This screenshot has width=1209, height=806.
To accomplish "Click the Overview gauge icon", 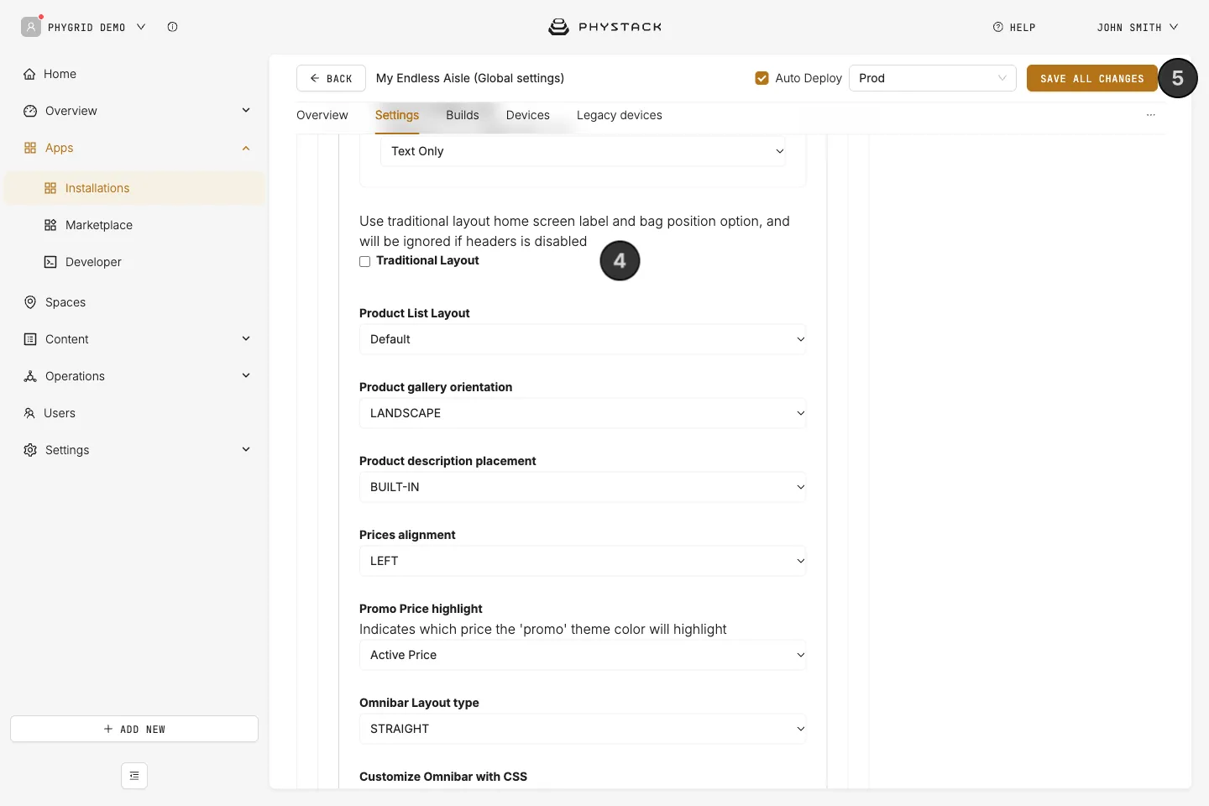I will (x=30, y=111).
